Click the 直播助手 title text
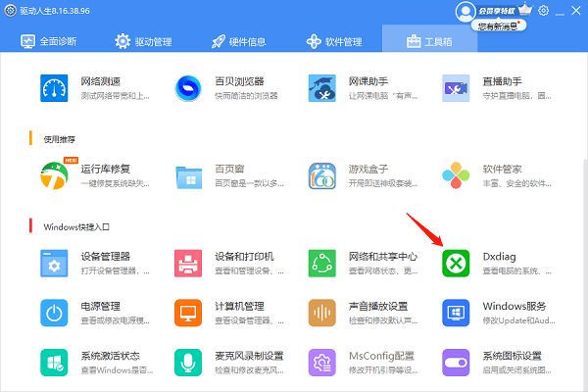The width and height of the screenshot is (588, 392). pyautogui.click(x=502, y=81)
